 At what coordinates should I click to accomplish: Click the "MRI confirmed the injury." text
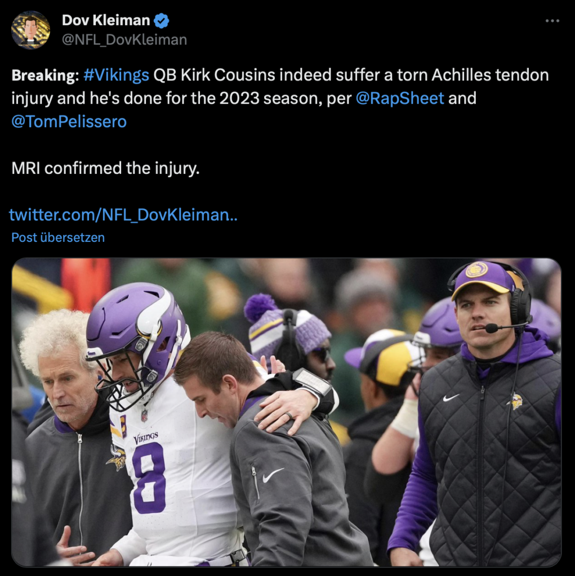[x=105, y=168]
